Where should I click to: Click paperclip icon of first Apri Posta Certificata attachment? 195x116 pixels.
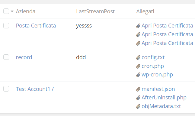[x=138, y=26]
